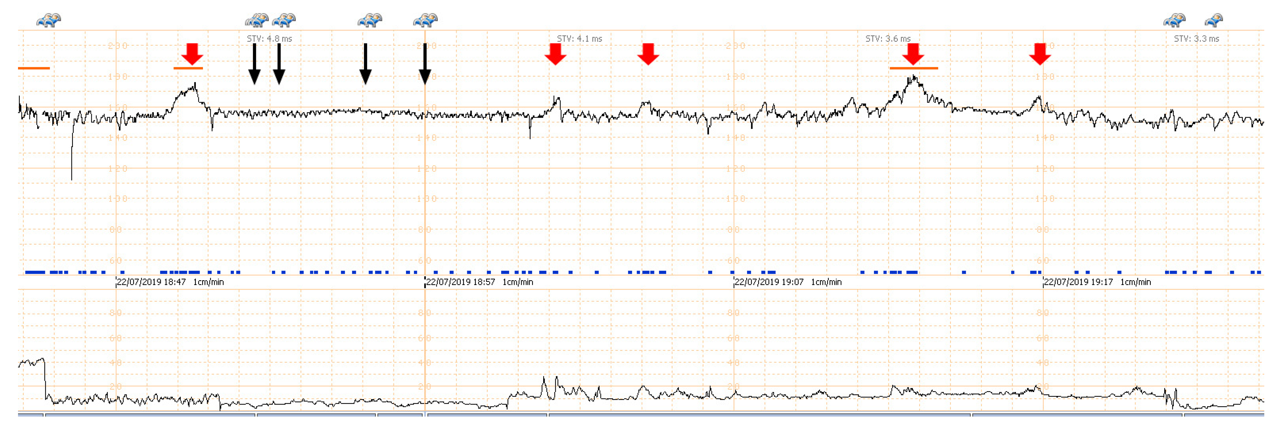Click the orange acceleration bar under the first red arrow
Screen dimensions: 1276x428
click(188, 68)
